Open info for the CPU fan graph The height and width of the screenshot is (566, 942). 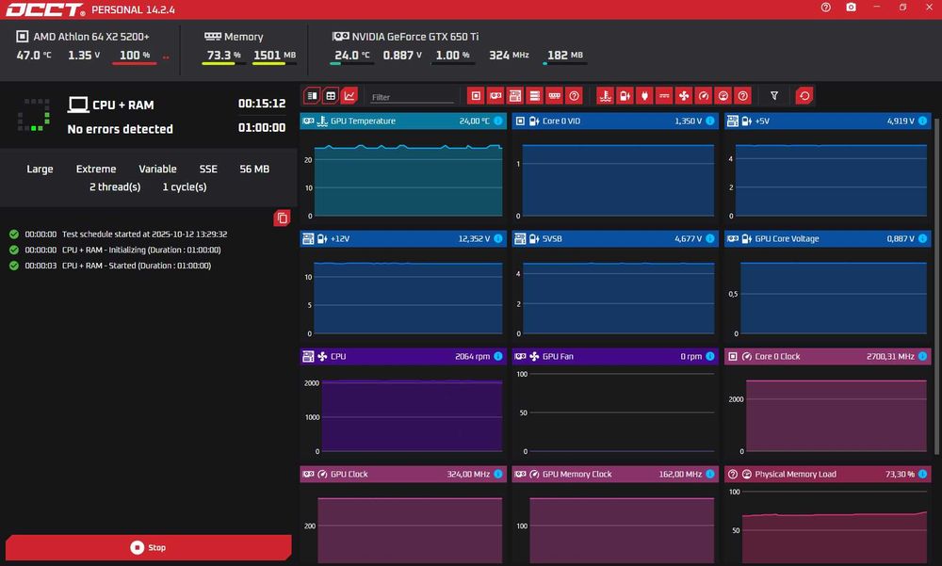pyautogui.click(x=498, y=356)
